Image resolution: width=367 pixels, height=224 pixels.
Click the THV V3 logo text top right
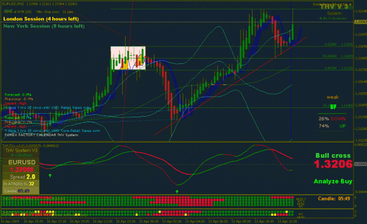[335, 7]
